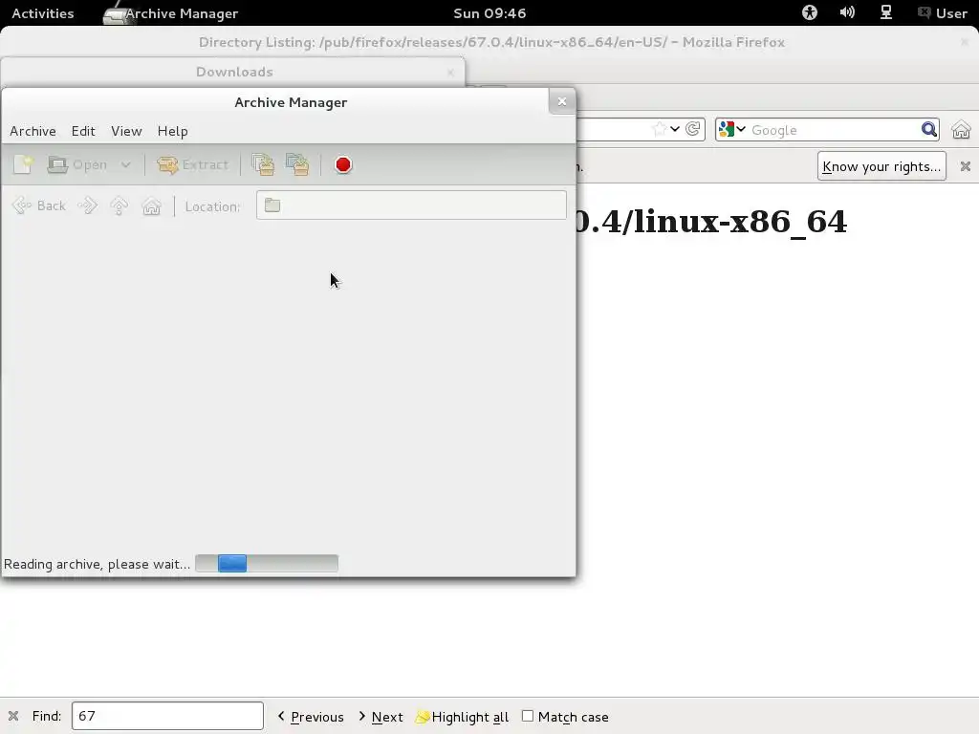Open the Help menu
The width and height of the screenshot is (979, 734).
[172, 131]
